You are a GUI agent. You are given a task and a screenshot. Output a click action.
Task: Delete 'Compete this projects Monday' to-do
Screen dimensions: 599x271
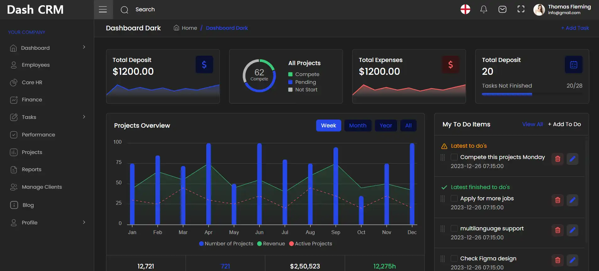click(x=558, y=159)
